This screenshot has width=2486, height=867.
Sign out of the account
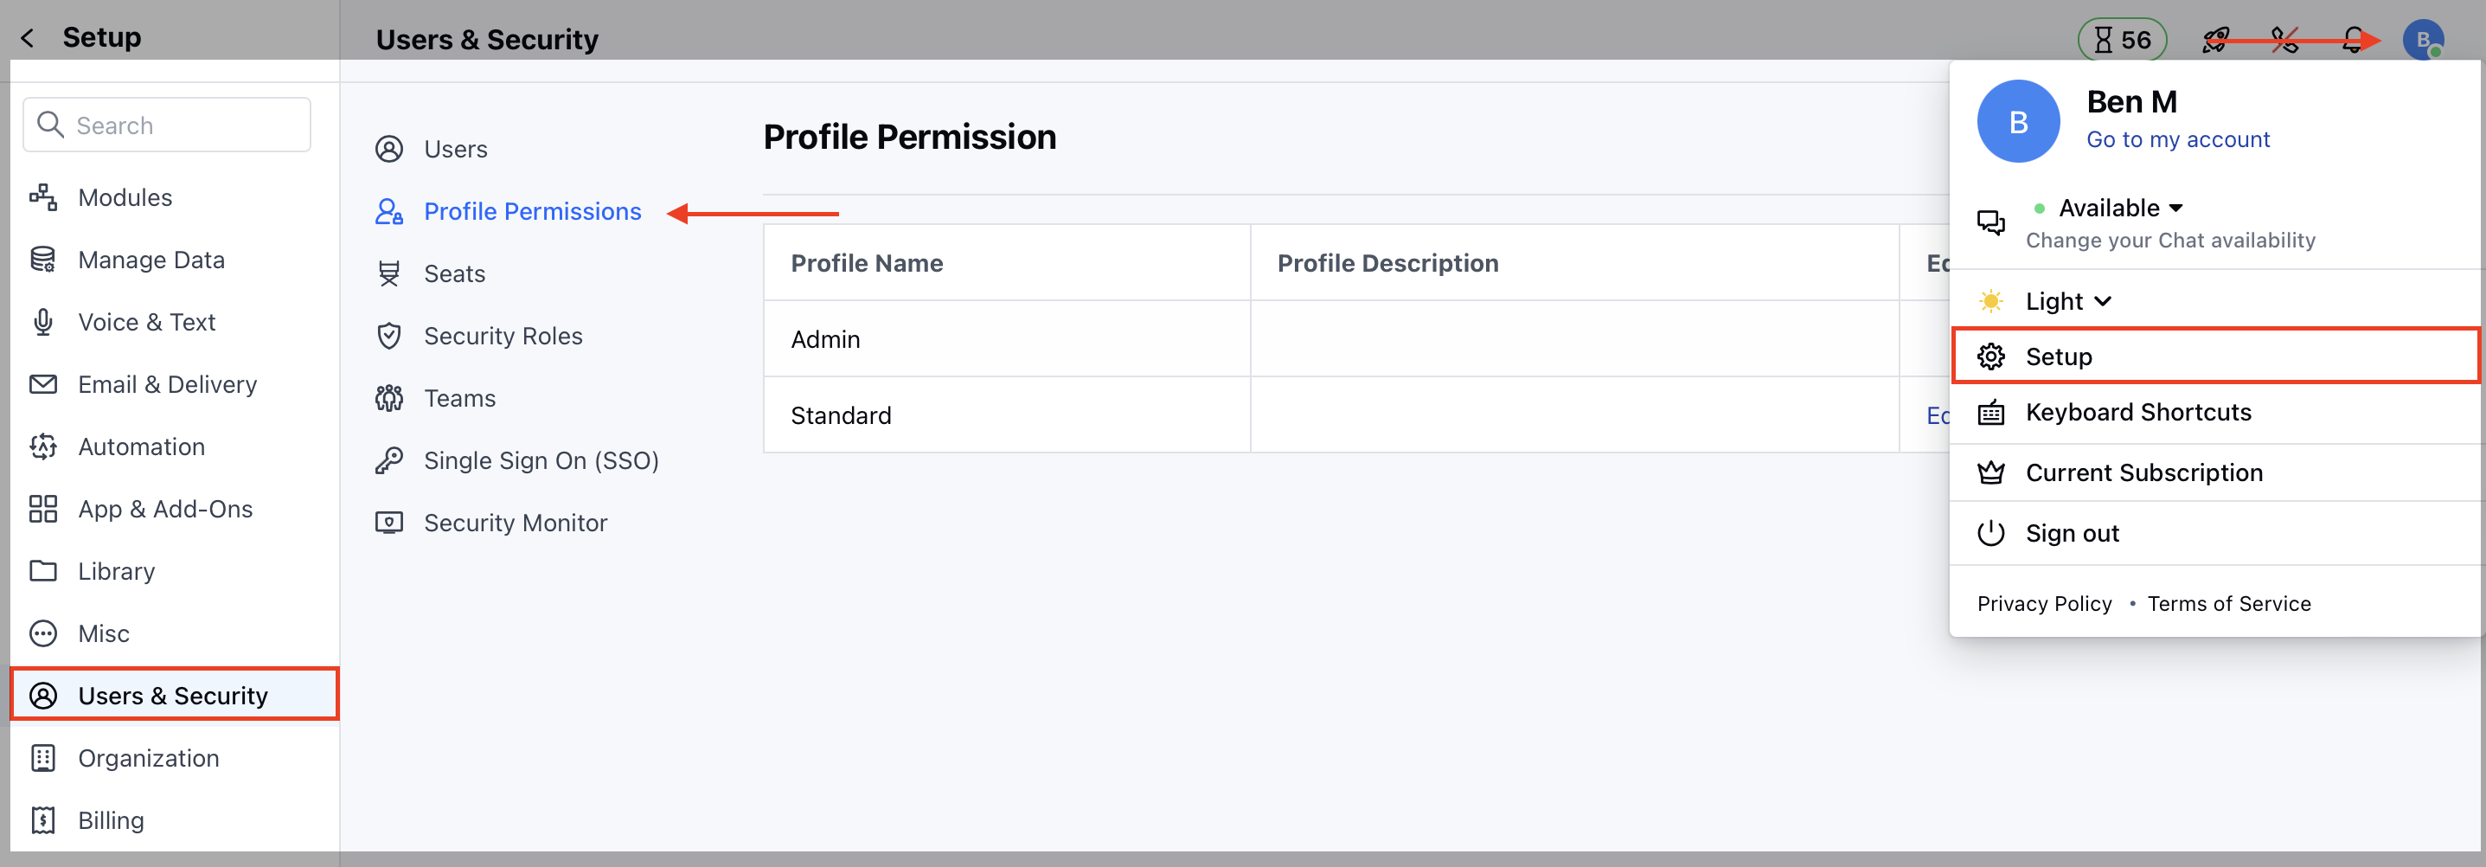pyautogui.click(x=2071, y=532)
